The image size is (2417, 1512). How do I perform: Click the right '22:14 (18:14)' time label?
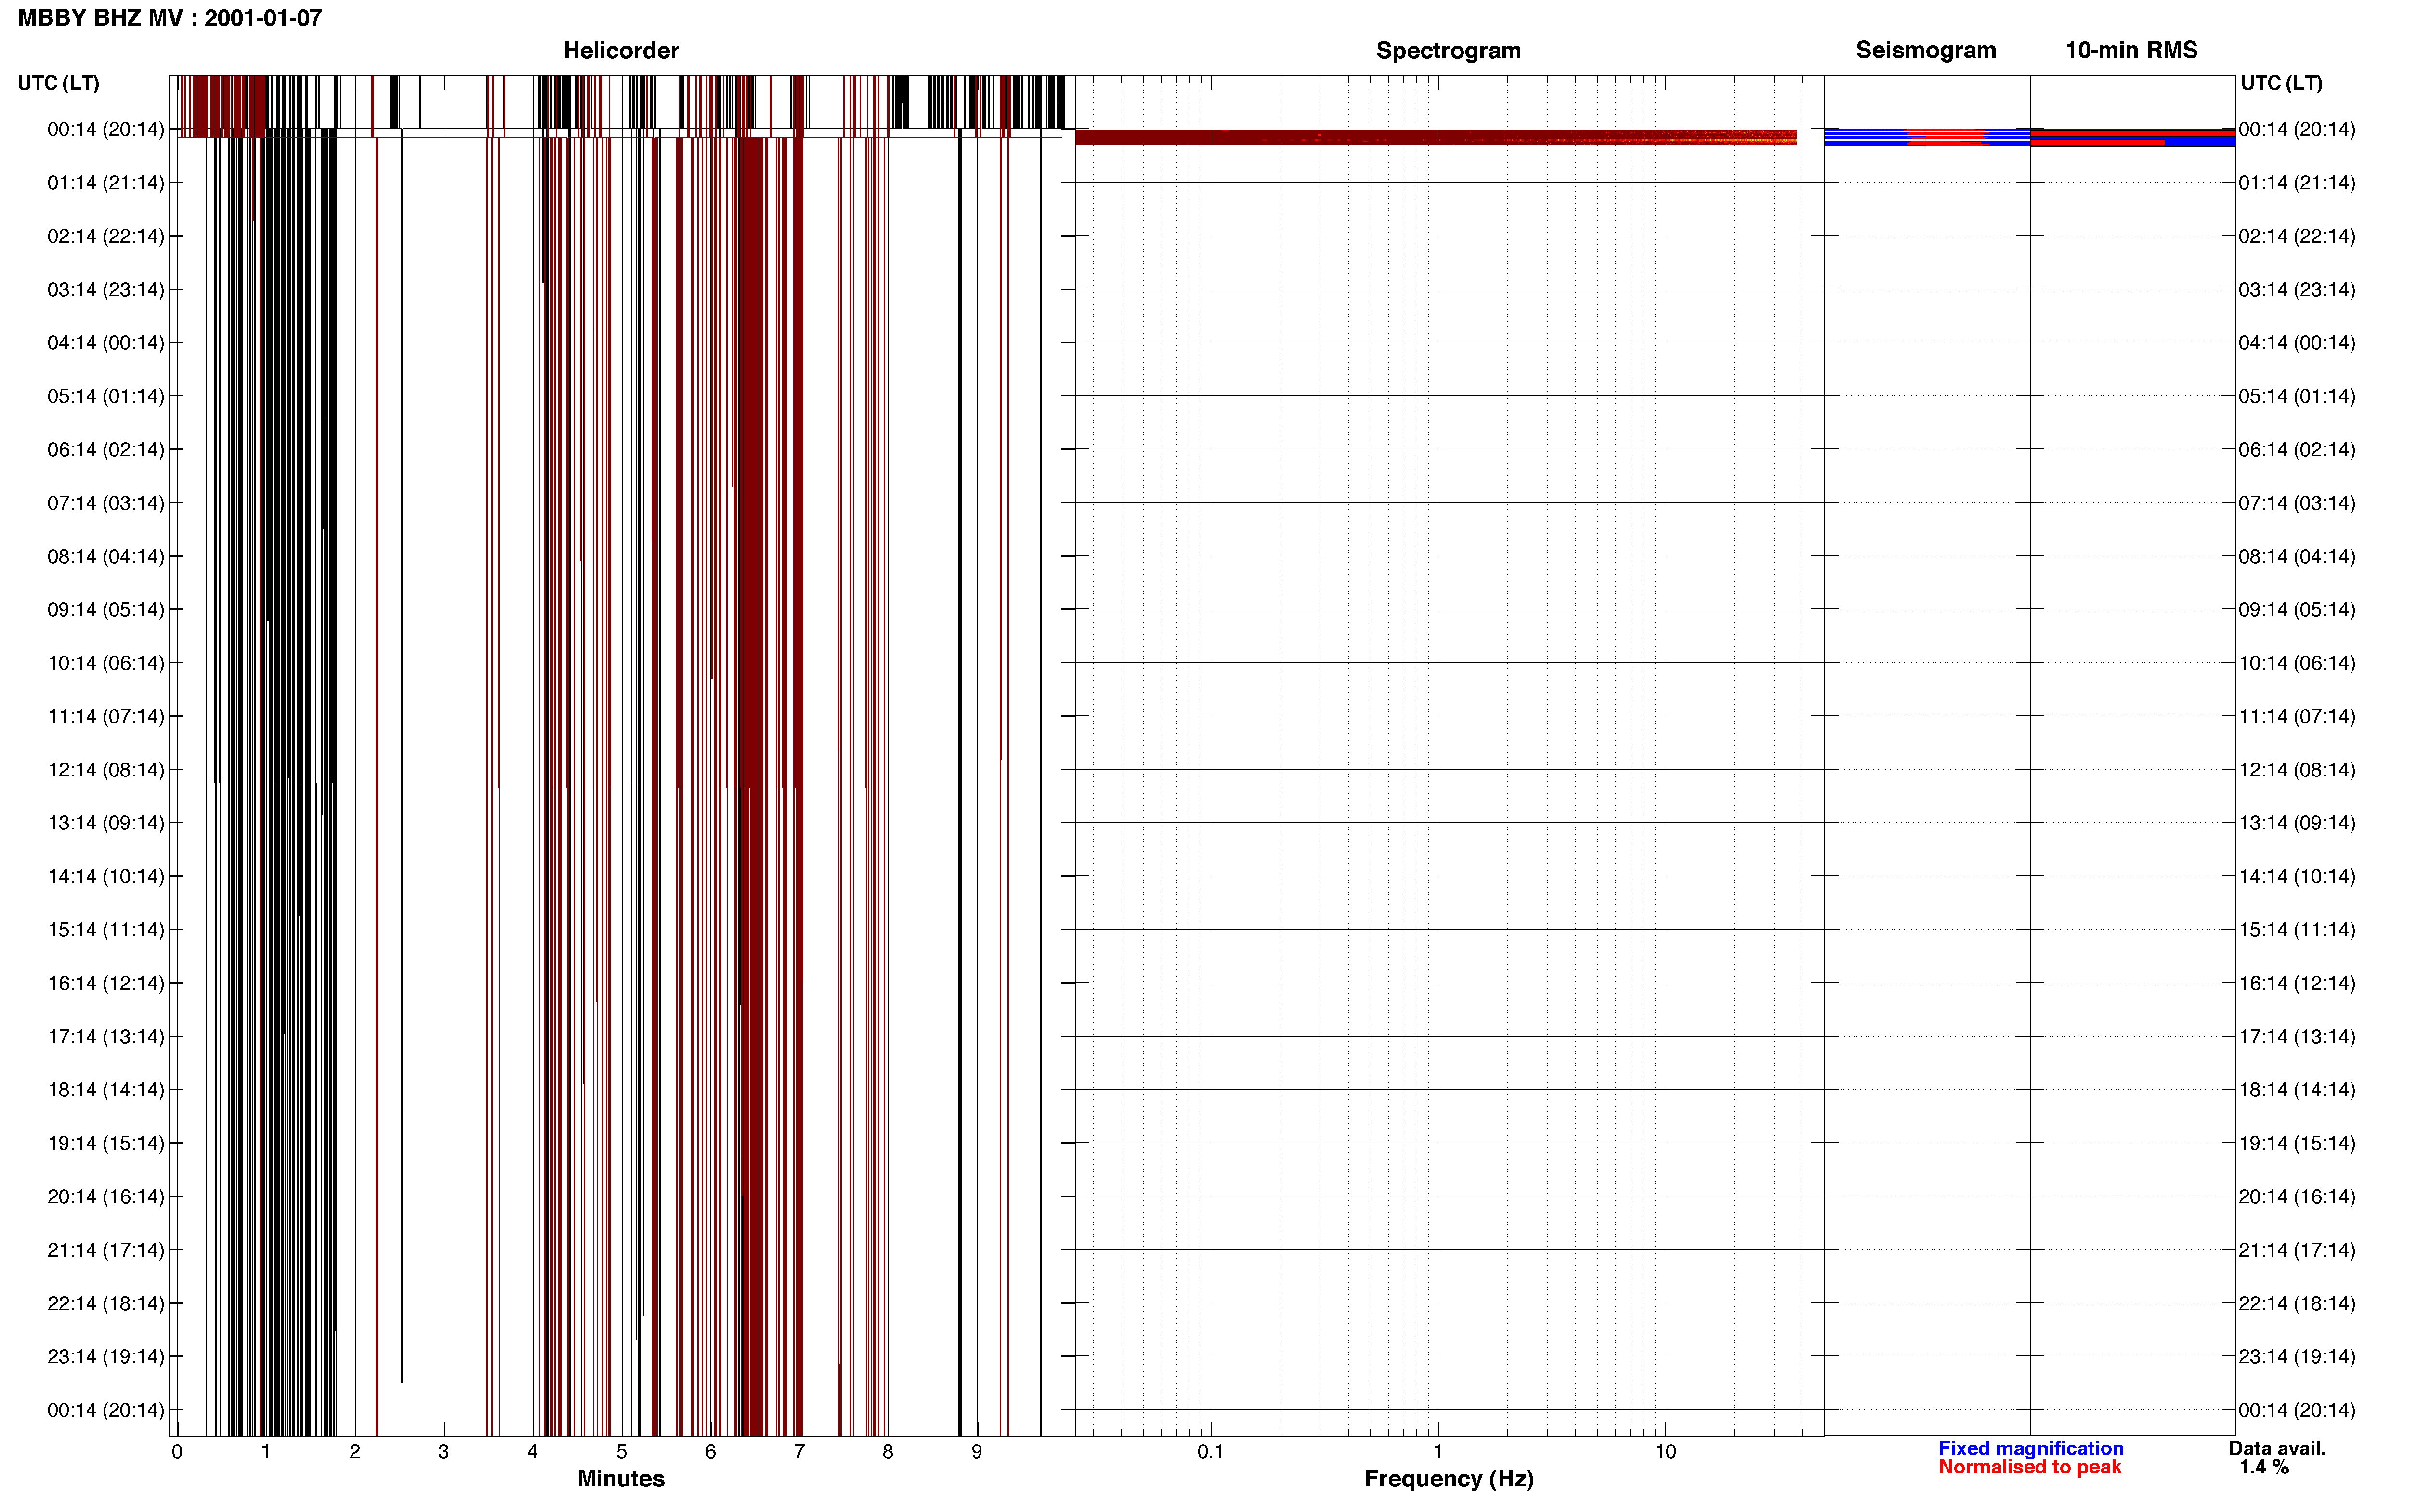2297,1303
